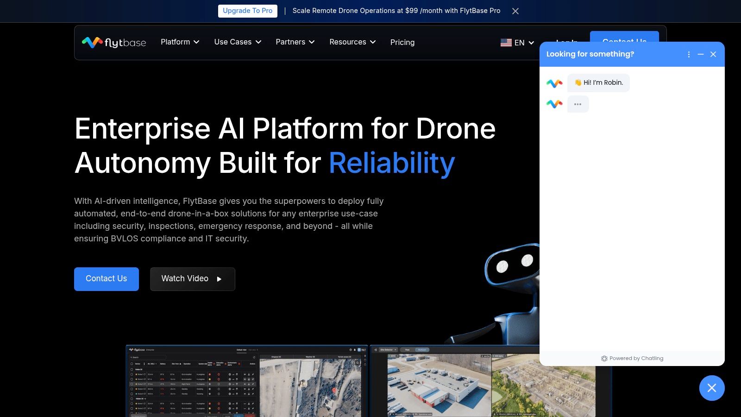Click the Looking for something? chat title
The width and height of the screenshot is (741, 417).
point(590,54)
